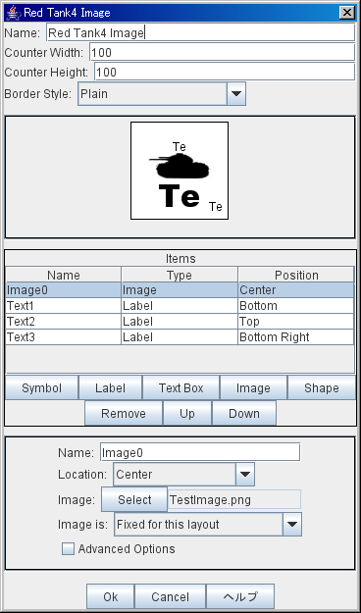The image size is (361, 613).
Task: Add a Label item
Action: coord(110,387)
